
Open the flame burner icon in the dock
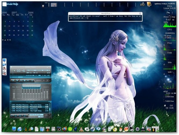pyautogui.click(x=121, y=129)
